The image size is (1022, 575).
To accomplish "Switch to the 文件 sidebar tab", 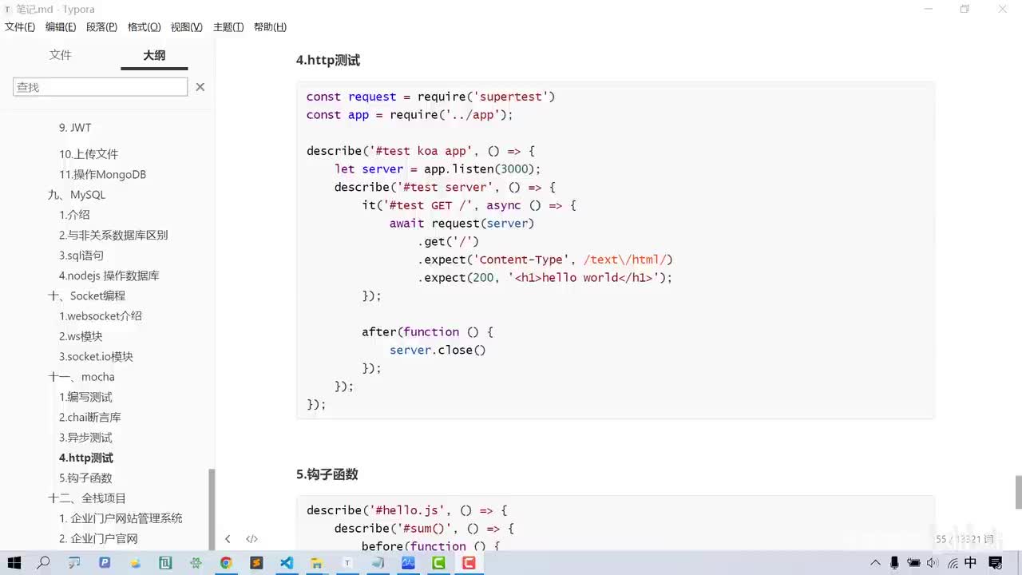I will pyautogui.click(x=61, y=55).
